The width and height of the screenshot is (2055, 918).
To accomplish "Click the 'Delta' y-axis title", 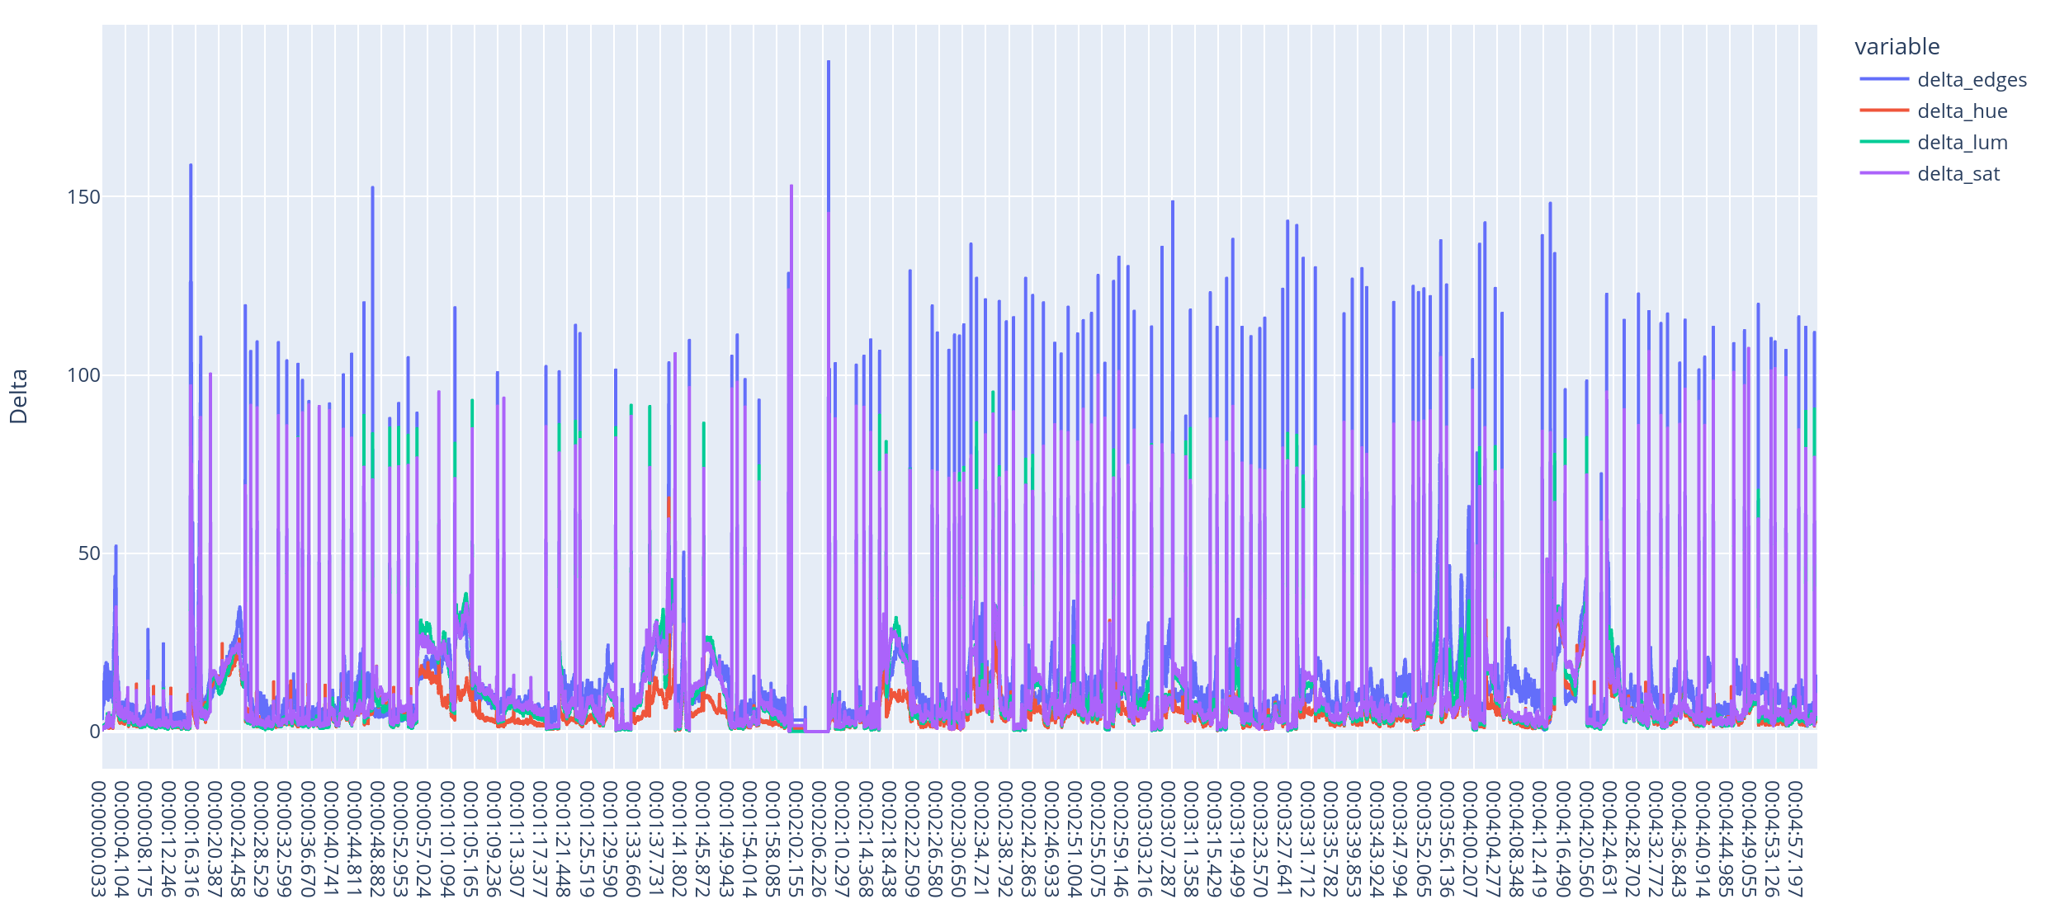I will pyautogui.click(x=19, y=397).
